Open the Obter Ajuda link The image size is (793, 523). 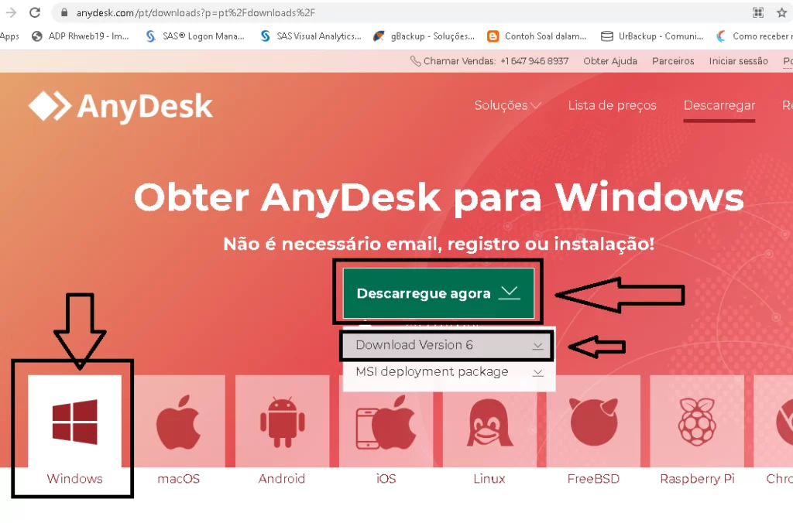click(610, 61)
